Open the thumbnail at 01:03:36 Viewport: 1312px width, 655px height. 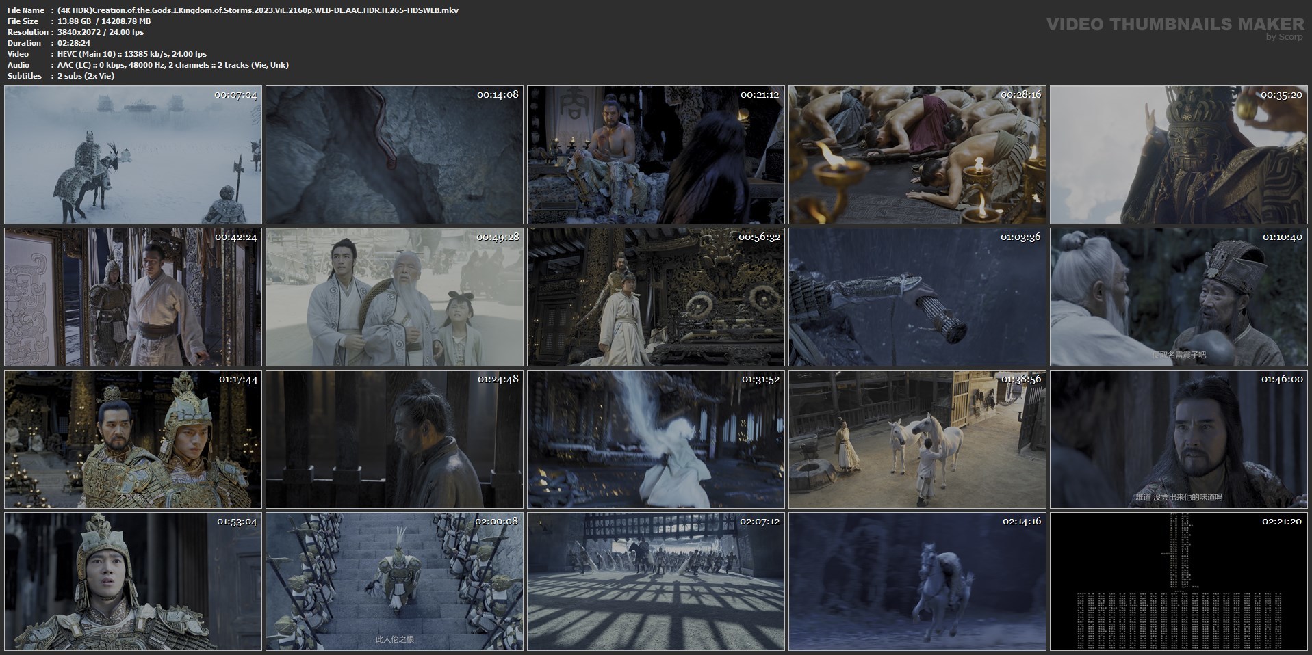tap(917, 297)
